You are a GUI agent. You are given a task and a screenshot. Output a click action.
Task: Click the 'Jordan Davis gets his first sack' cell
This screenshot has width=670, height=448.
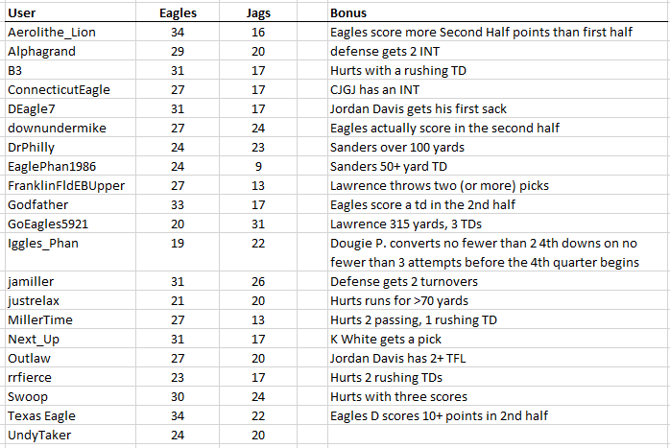point(418,108)
